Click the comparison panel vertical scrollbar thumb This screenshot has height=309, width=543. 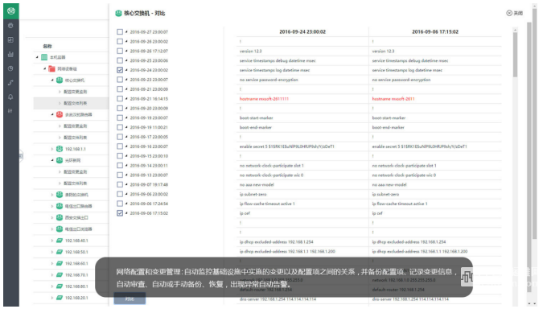(x=516, y=55)
